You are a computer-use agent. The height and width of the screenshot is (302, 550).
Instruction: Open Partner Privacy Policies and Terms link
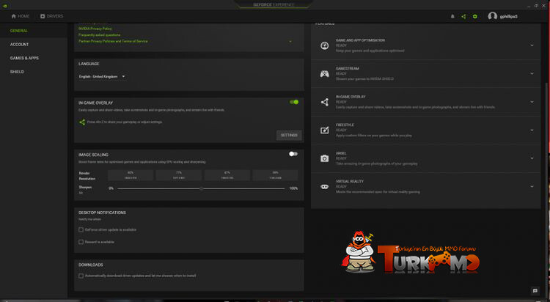(113, 41)
